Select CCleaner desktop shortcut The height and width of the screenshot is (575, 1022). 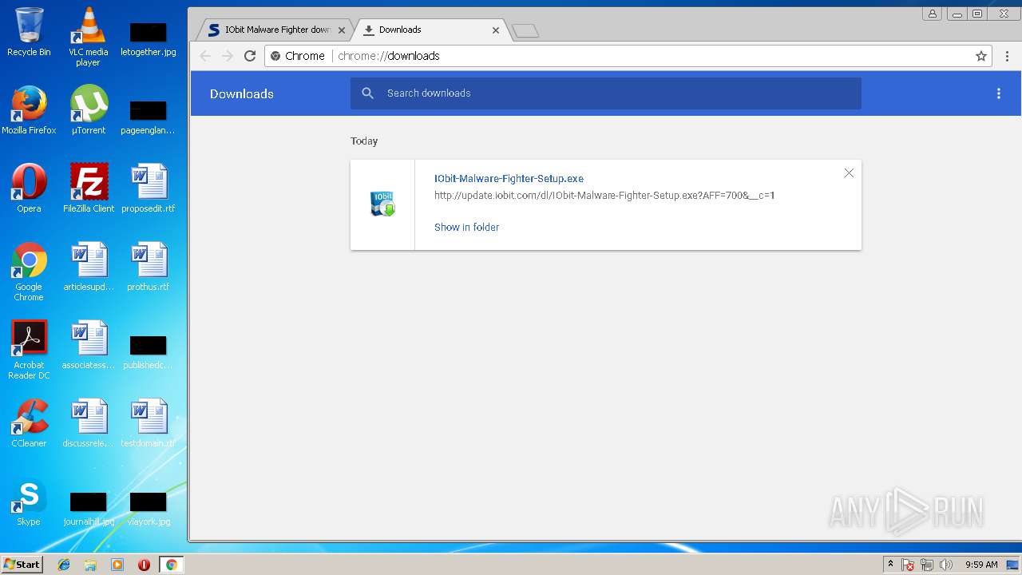point(29,422)
